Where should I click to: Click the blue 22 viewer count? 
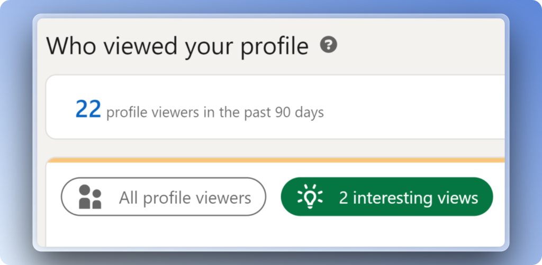(88, 109)
